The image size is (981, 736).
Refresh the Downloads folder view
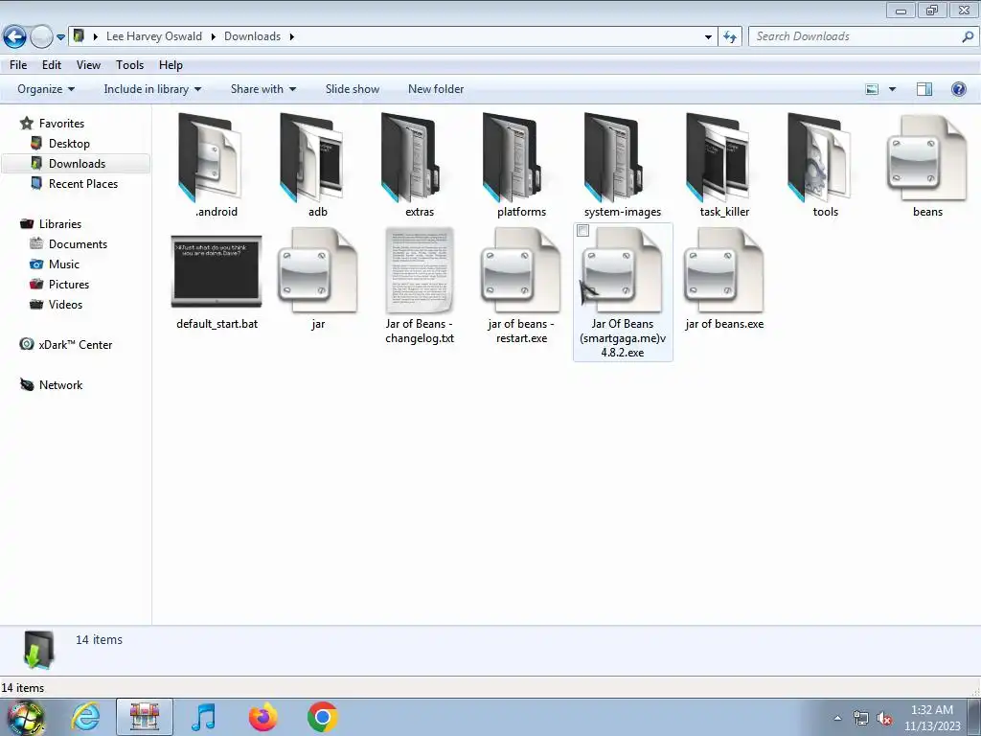coord(730,37)
